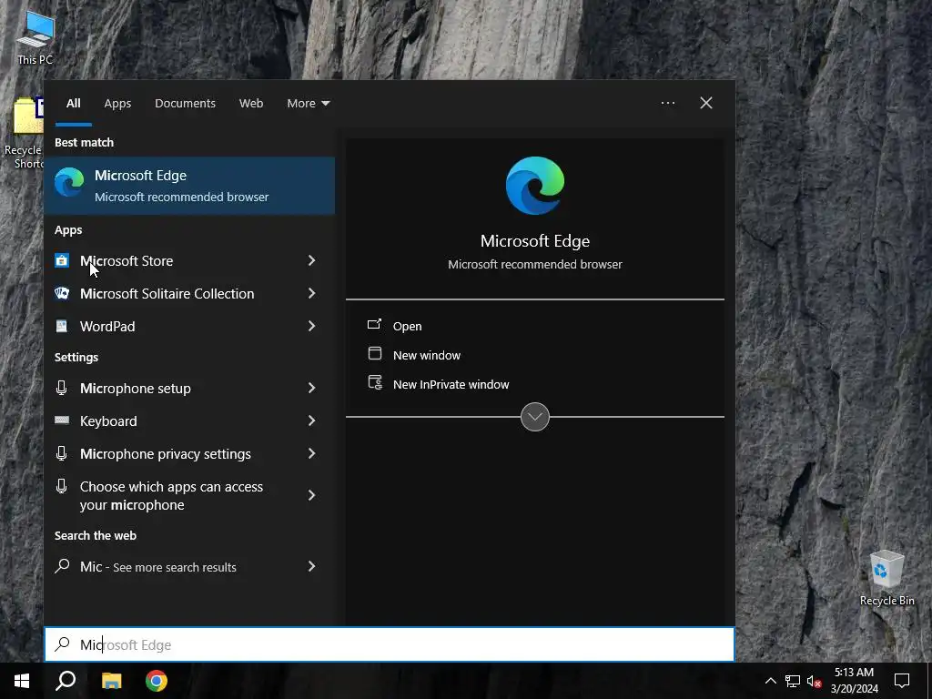
Task: Click the web search magnifier for Mic
Action: coord(62,566)
